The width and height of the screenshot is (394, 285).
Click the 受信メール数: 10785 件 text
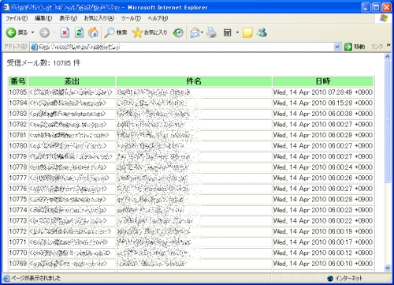pos(43,63)
